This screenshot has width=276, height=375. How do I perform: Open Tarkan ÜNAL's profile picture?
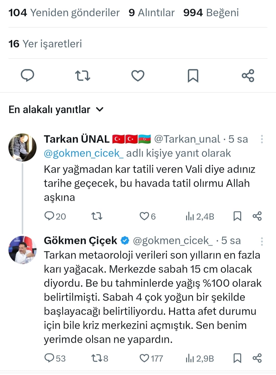22,147
